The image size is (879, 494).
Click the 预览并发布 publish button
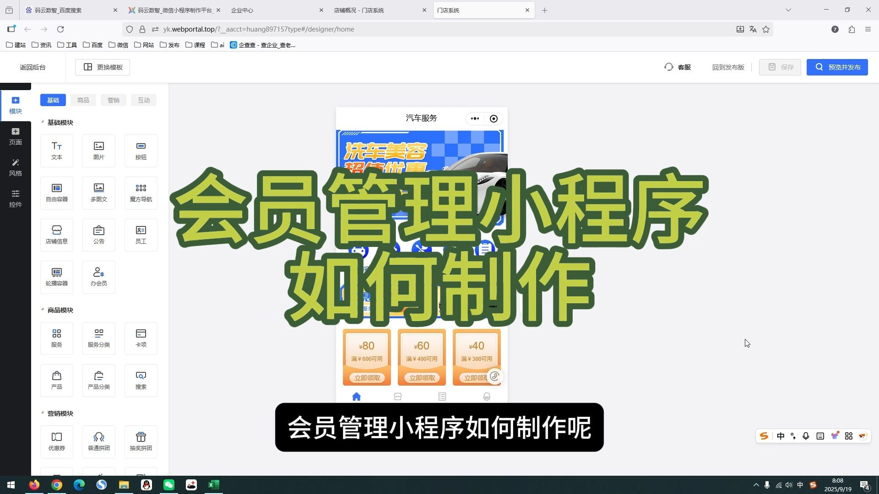tap(837, 67)
